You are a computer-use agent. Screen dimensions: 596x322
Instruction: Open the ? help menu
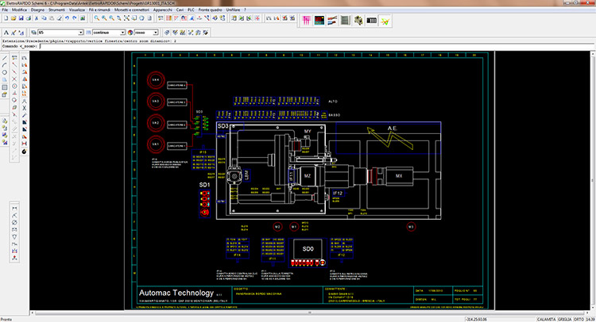click(245, 10)
